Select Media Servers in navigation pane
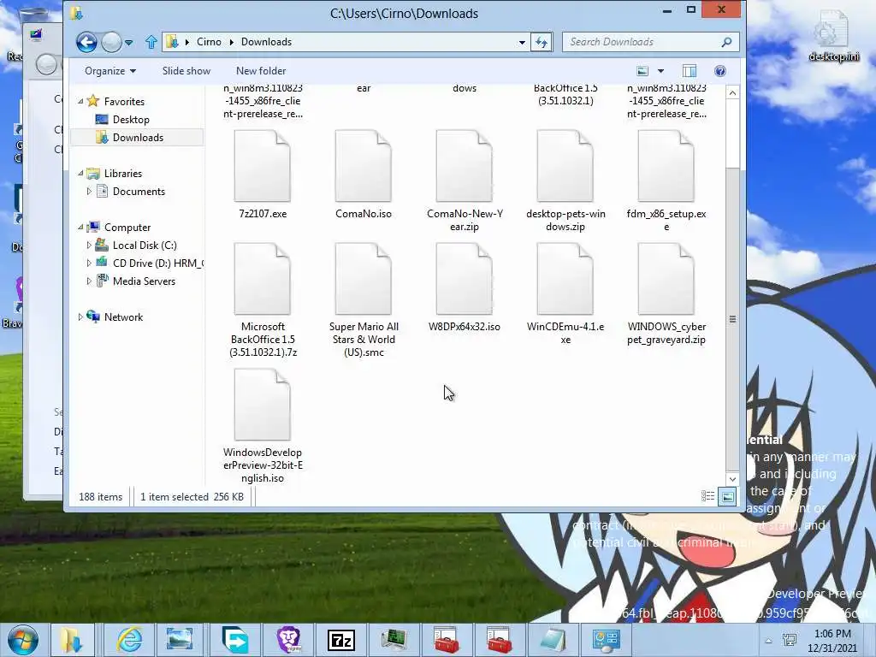This screenshot has height=657, width=876. click(x=144, y=281)
